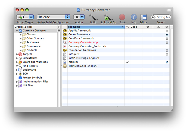Viewport: 187px width, 132px height.
Task: Select main.m in the file list
Action: click(x=116, y=62)
